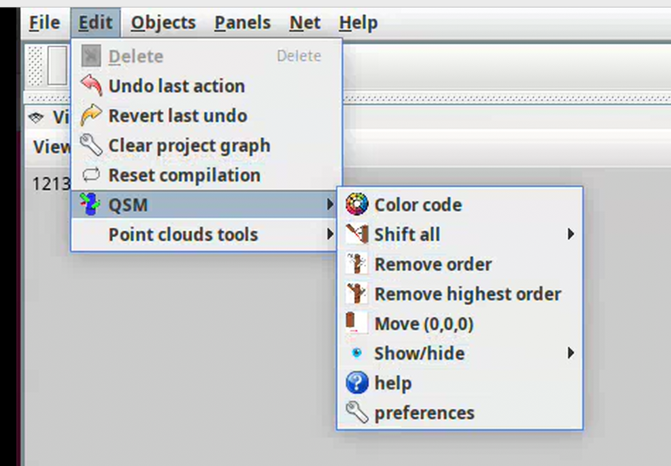Image resolution: width=671 pixels, height=466 pixels.
Task: Click the Remove order tree icon
Action: click(357, 264)
